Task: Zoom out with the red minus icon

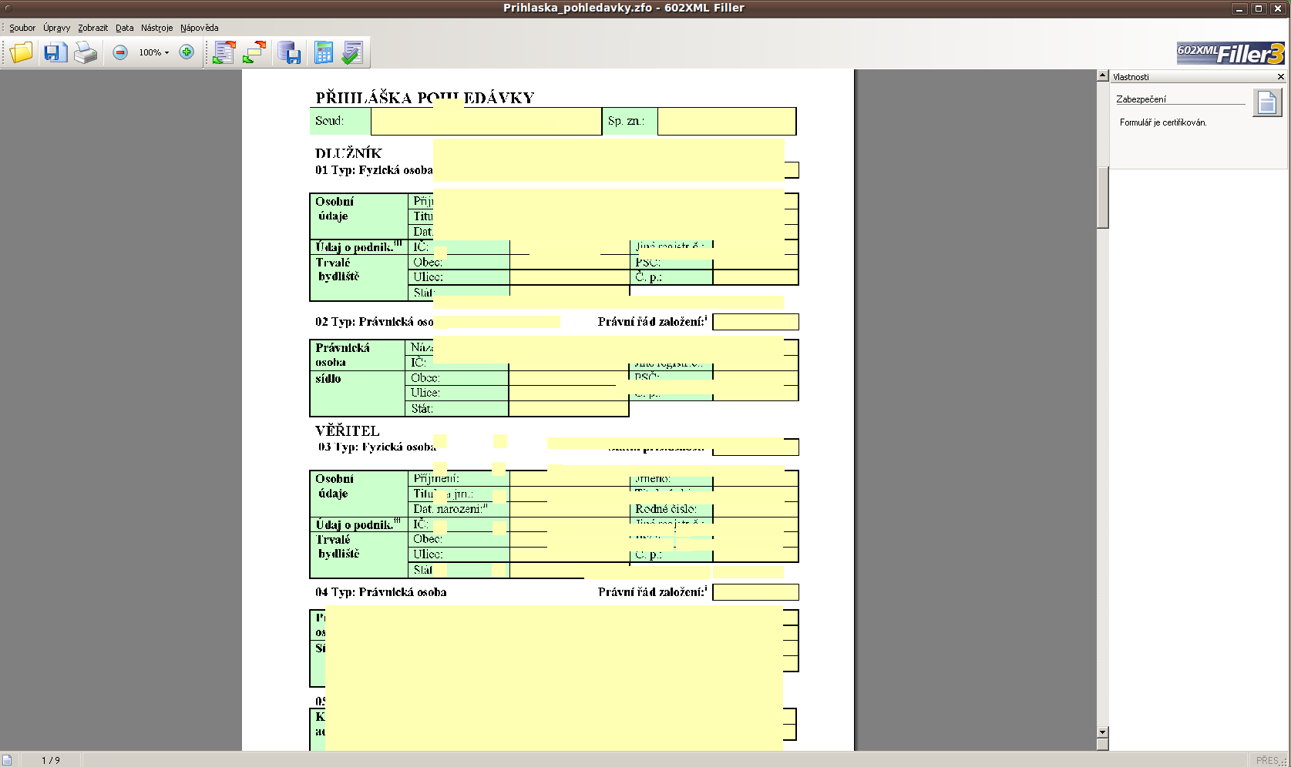Action: click(120, 52)
